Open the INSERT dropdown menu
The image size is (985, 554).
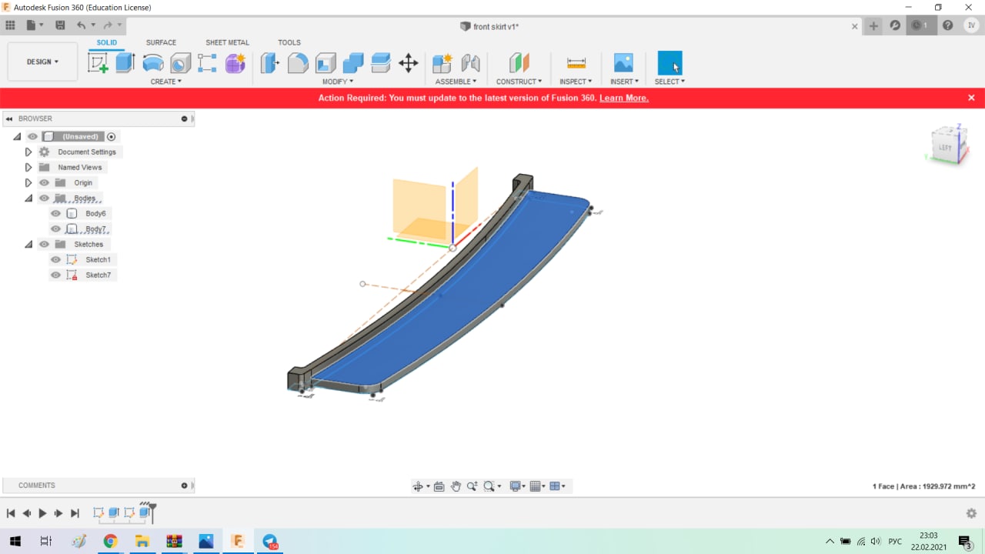(624, 82)
